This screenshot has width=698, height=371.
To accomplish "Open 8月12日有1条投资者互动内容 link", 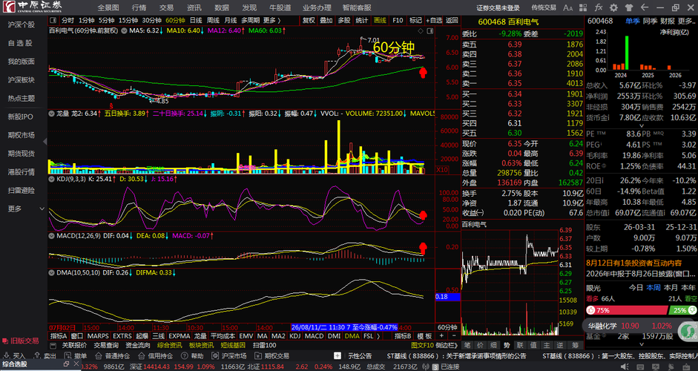I will coord(633,263).
